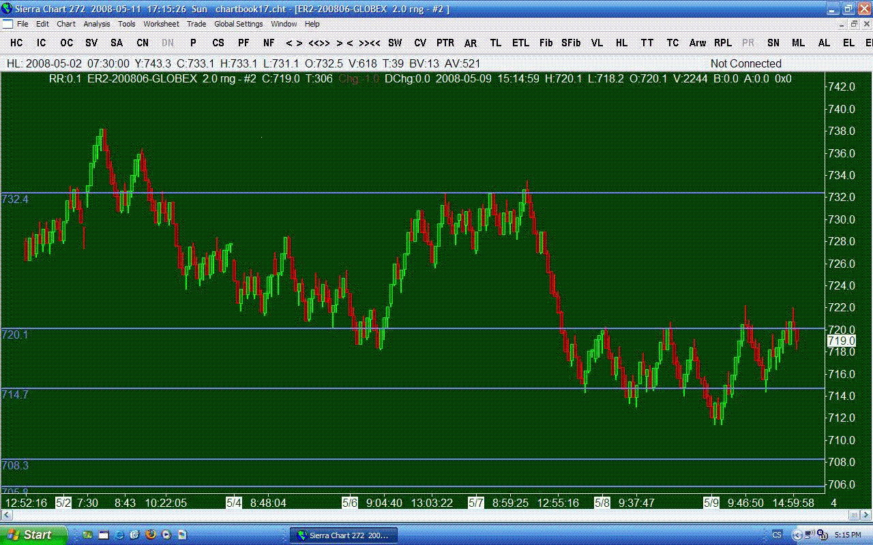This screenshot has width=873, height=545.
Task: Click the Worksheet menu item
Action: (x=161, y=24)
